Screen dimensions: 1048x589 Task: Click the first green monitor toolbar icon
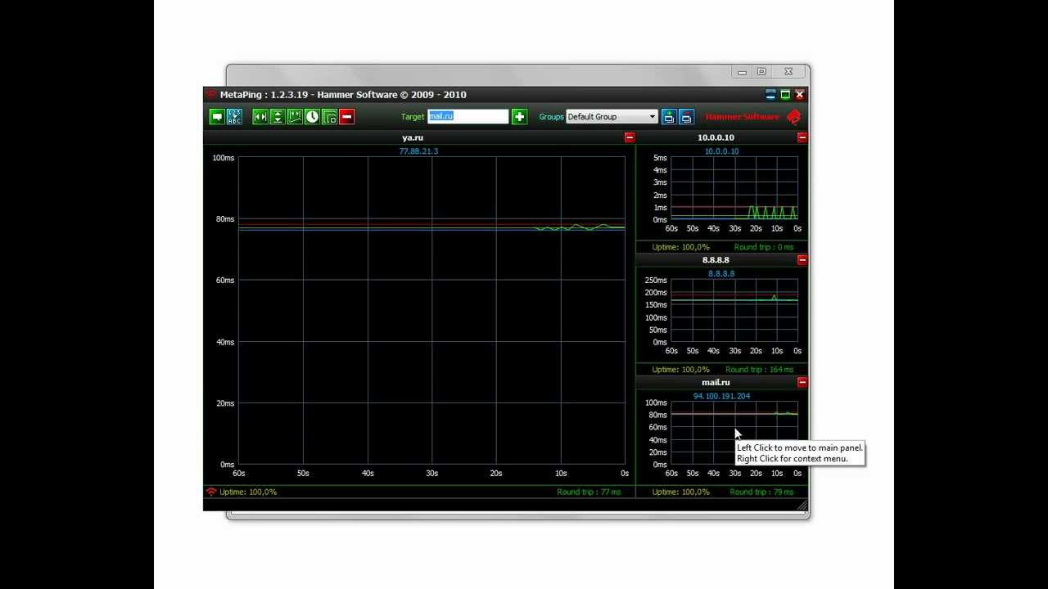pyautogui.click(x=217, y=117)
